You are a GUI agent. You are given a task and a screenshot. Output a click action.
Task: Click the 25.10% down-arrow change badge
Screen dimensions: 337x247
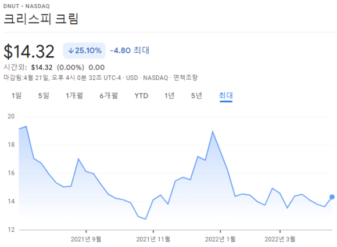tap(84, 50)
